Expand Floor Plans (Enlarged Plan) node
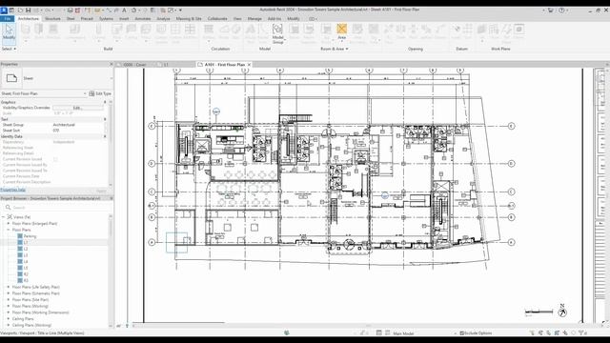The width and height of the screenshot is (610, 343). (x=9, y=224)
